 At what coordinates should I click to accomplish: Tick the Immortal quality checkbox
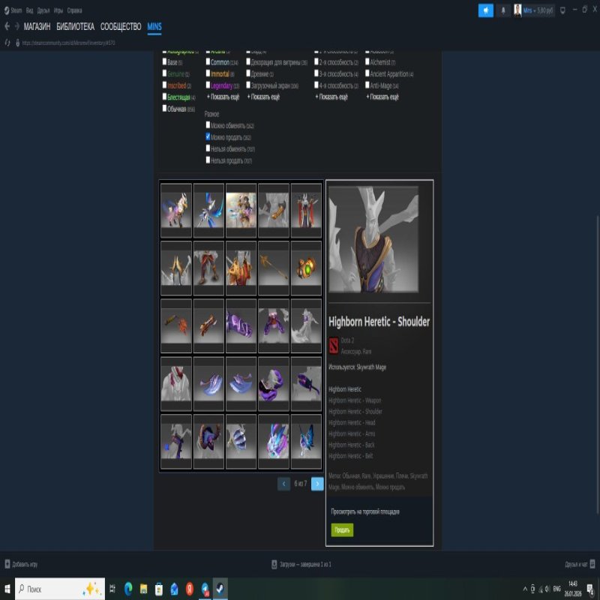[208, 74]
